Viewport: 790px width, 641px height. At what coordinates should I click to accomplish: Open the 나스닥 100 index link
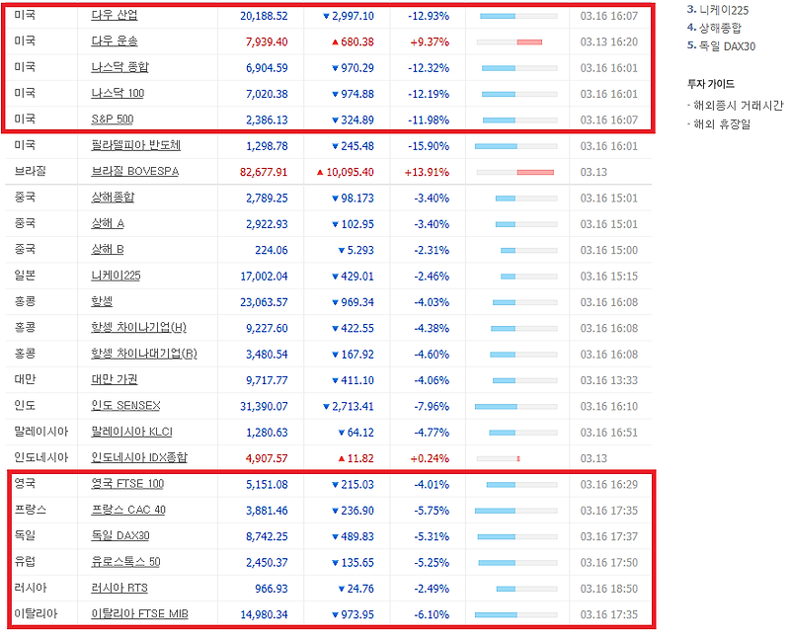118,94
